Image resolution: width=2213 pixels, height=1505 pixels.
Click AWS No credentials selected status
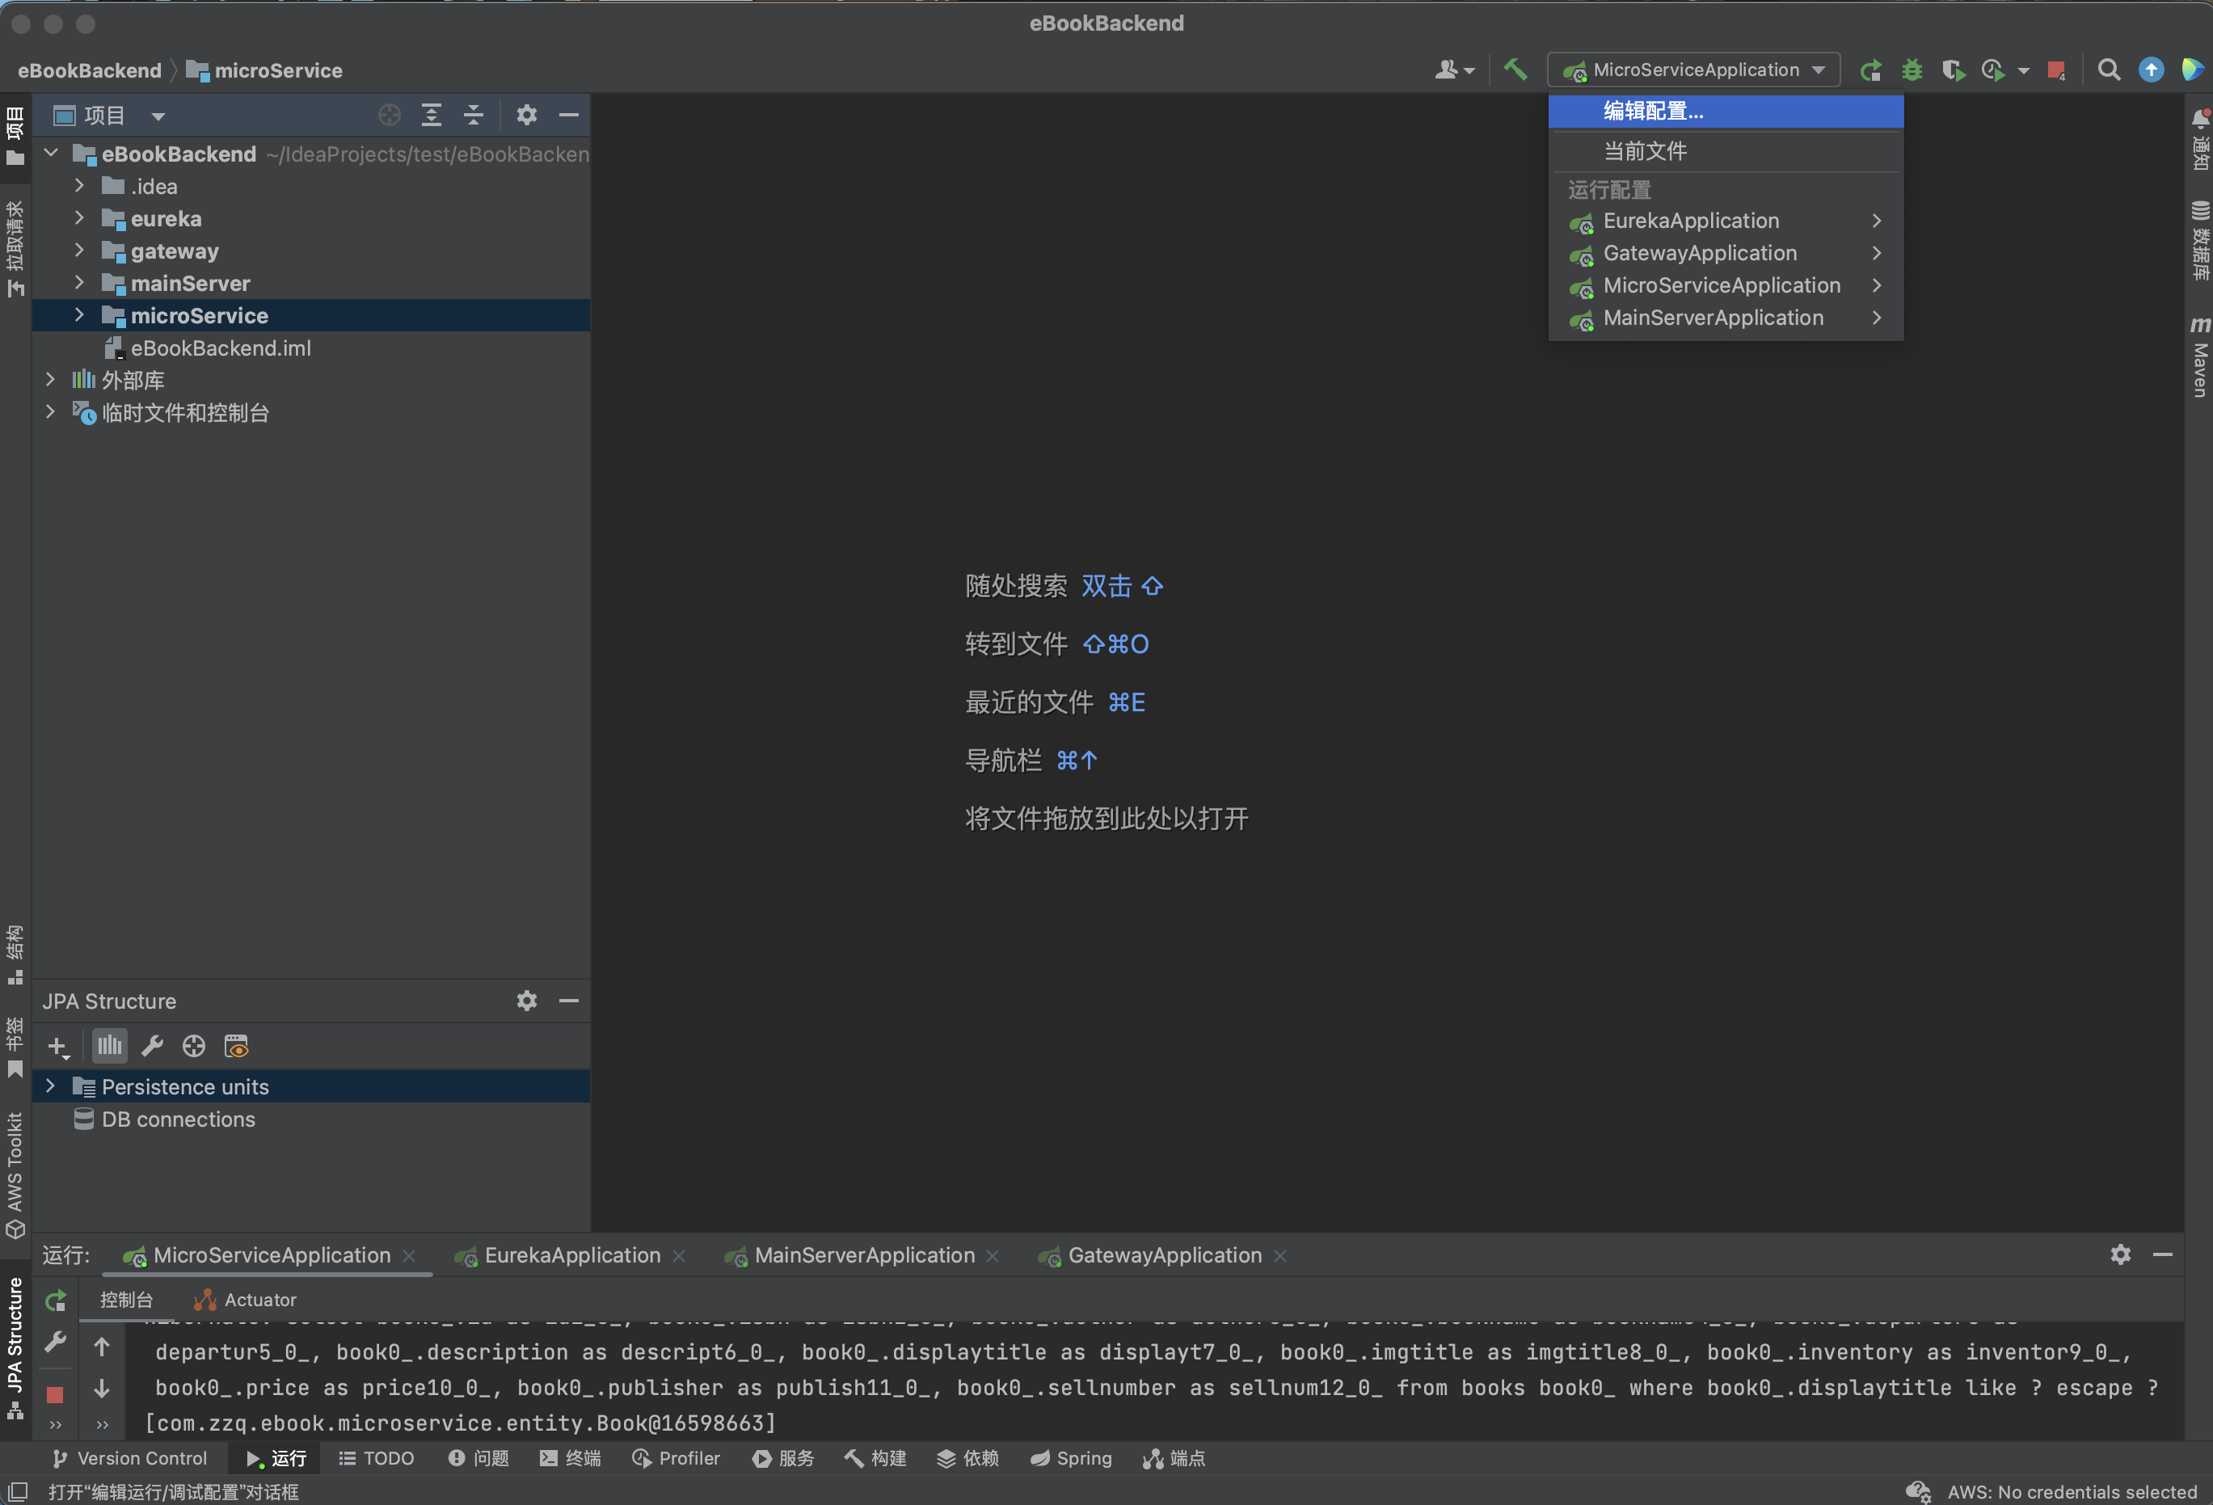click(2071, 1492)
